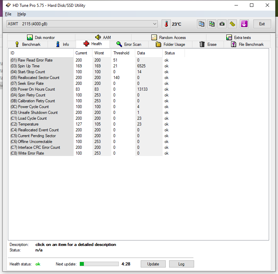This screenshot has width=278, height=274.
Task: Open the Erase tab
Action: (208, 44)
